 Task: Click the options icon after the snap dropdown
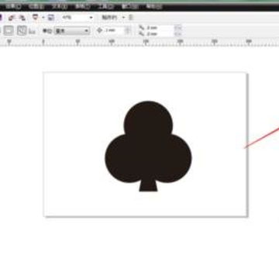click(x=131, y=18)
